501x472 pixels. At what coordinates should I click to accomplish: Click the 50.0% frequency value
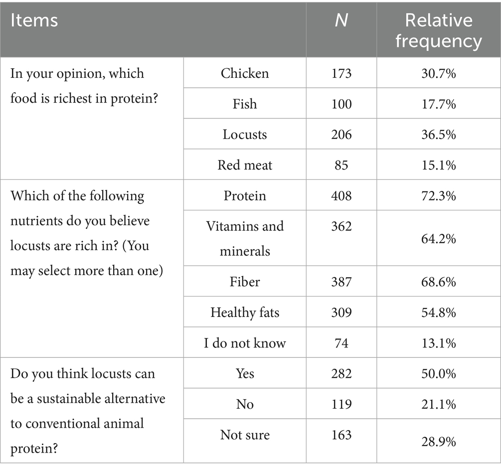pyautogui.click(x=438, y=374)
